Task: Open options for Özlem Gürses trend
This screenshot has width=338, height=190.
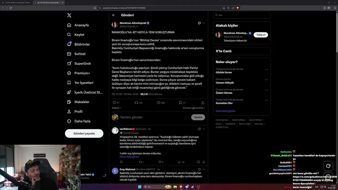Action: pos(266,90)
